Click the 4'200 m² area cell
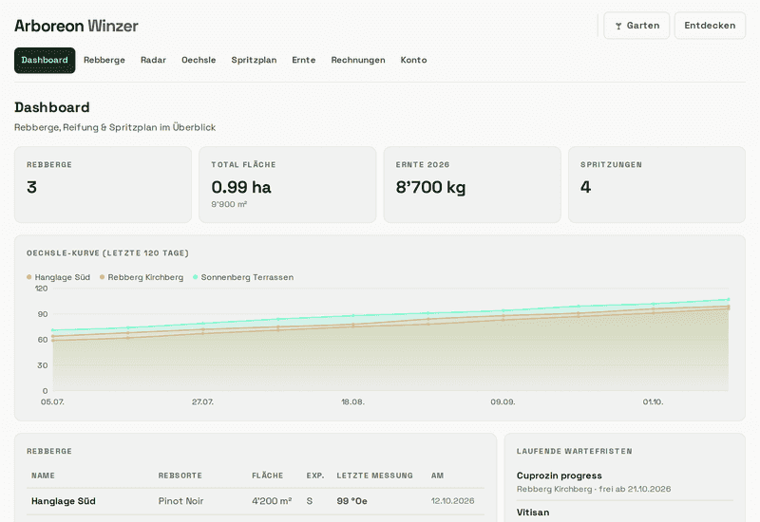The height and width of the screenshot is (522, 760). (272, 501)
